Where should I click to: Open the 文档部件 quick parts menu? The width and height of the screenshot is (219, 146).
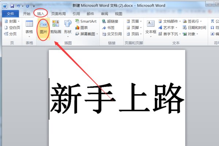[x=170, y=22]
